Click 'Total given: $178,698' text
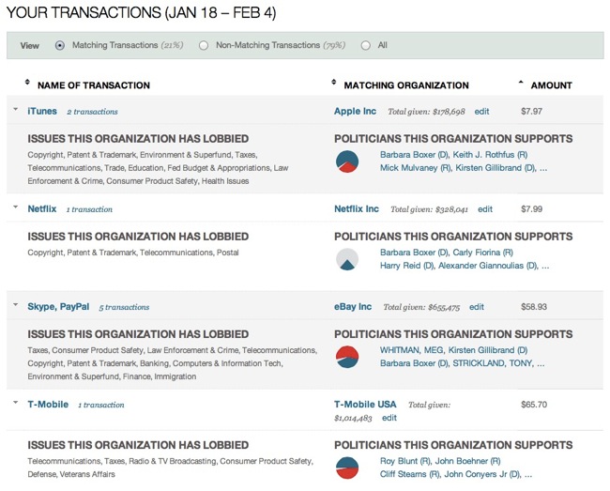Image resolution: width=610 pixels, height=491 pixels. click(x=426, y=112)
